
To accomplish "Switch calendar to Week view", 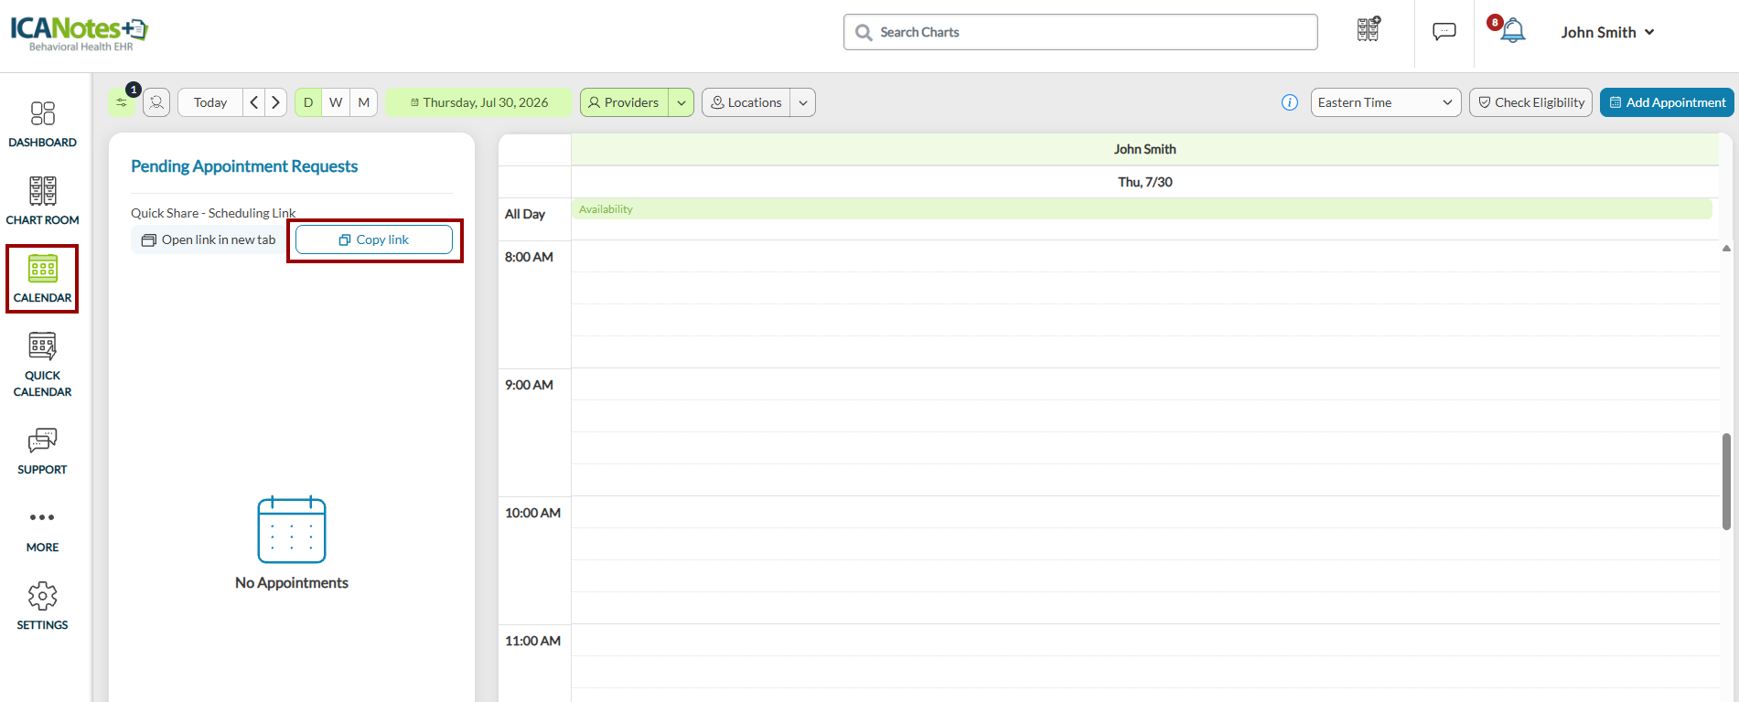I will coord(336,102).
